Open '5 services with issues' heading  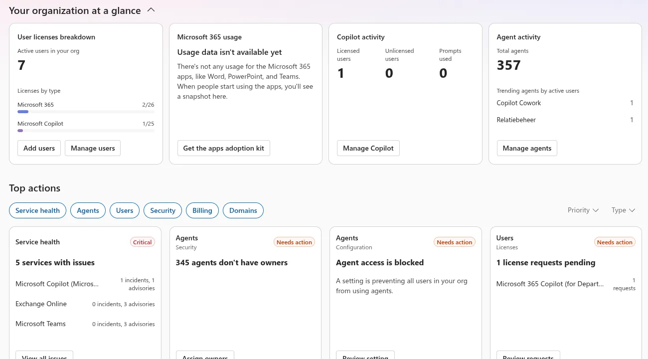55,263
